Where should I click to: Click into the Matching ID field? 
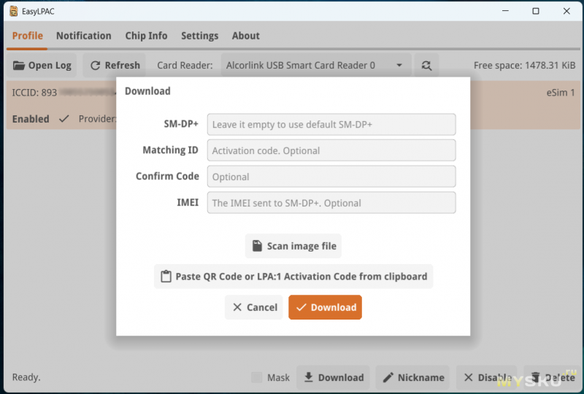click(331, 150)
